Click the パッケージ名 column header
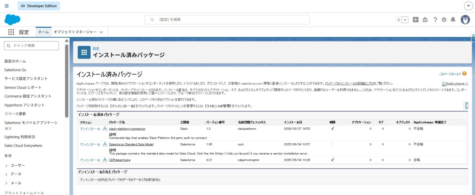This screenshot has width=475, height=195. (117, 122)
